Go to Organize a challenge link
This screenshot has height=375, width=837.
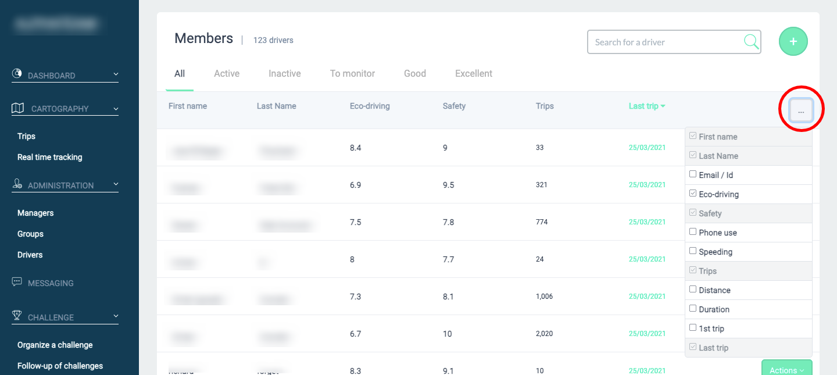tap(55, 345)
